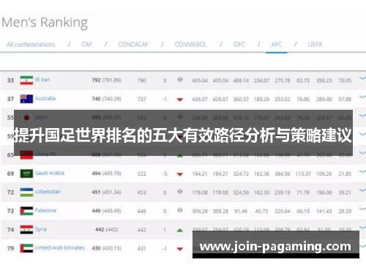
Task: Open the United Arab Emirates team link
Action: pyautogui.click(x=60, y=247)
